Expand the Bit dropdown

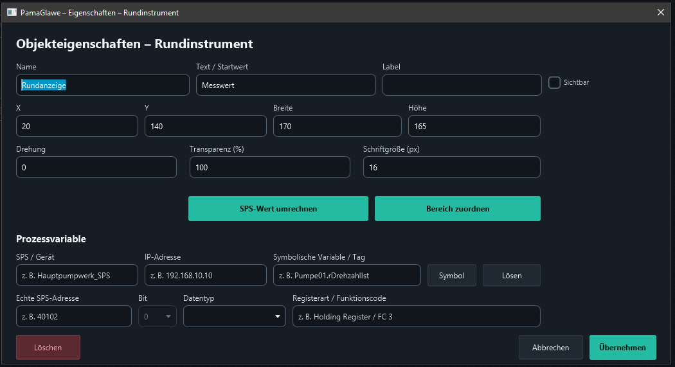(157, 317)
